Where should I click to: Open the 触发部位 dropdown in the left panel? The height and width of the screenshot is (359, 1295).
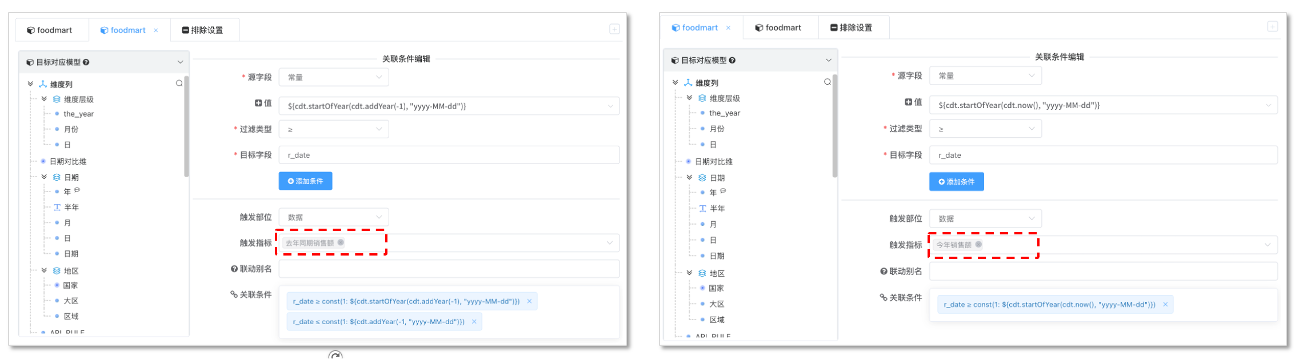(x=334, y=217)
